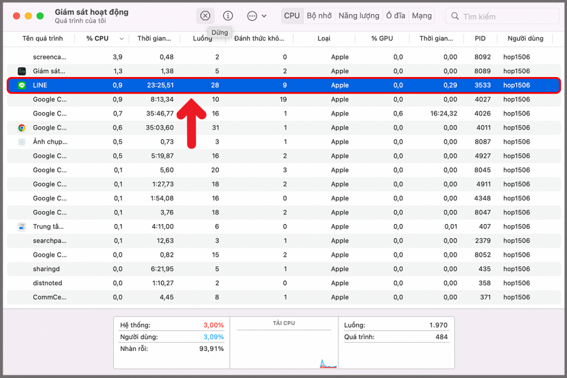Switch to the Bộ nhớ tab
This screenshot has height=378, width=567.
pyautogui.click(x=319, y=15)
